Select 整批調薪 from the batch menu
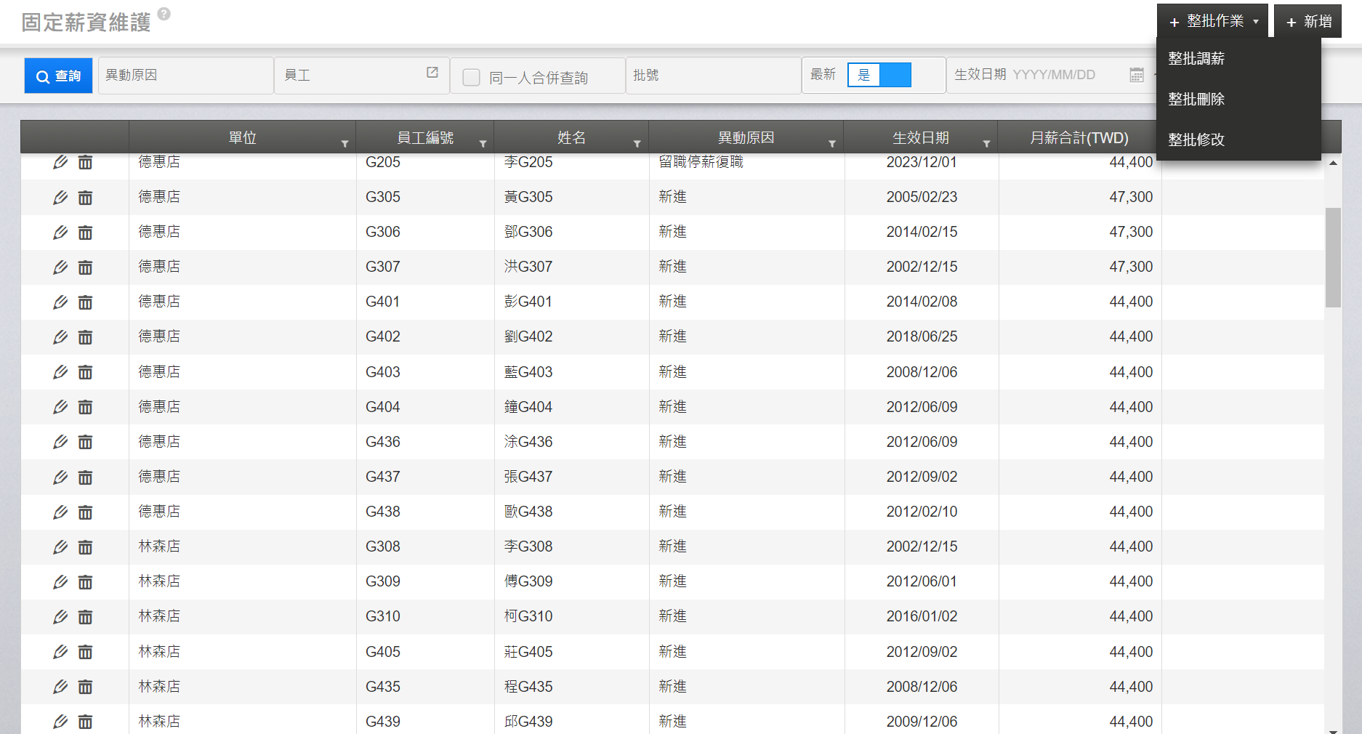 click(x=1196, y=58)
